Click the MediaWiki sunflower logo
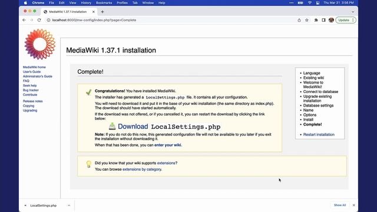Screen dimensions: 377x212 (40, 44)
